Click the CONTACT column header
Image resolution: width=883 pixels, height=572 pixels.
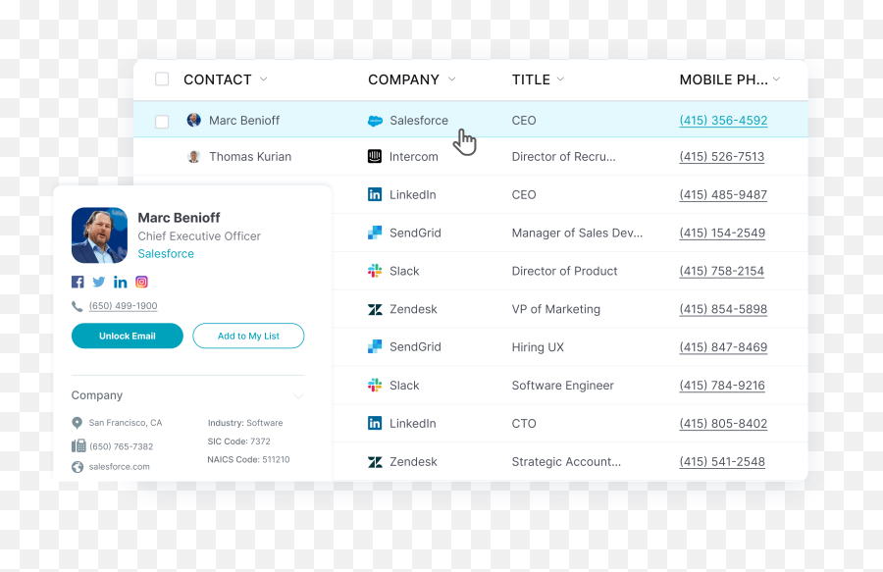[218, 79]
